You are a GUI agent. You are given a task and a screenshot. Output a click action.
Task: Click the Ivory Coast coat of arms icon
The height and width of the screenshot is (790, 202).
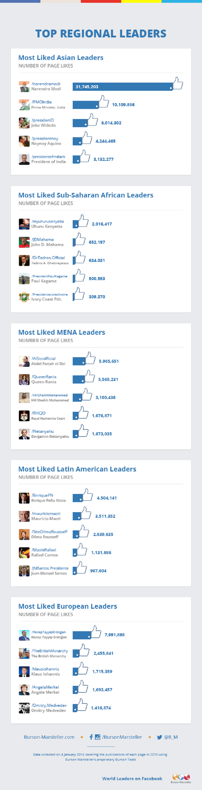point(24,297)
